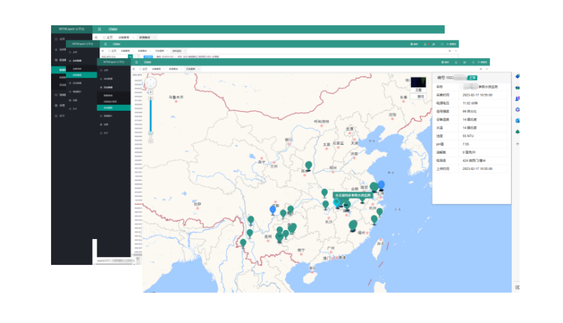Screen dimensions: 563x323
Task: Click the map zoom-out minus button
Action: click(151, 141)
